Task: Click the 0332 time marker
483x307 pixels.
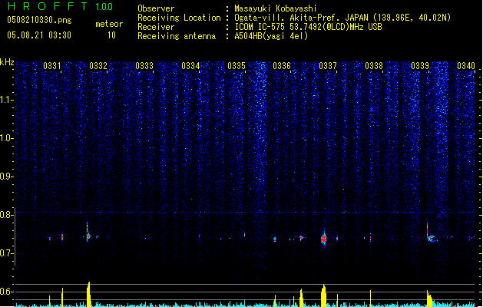Action: [98, 65]
